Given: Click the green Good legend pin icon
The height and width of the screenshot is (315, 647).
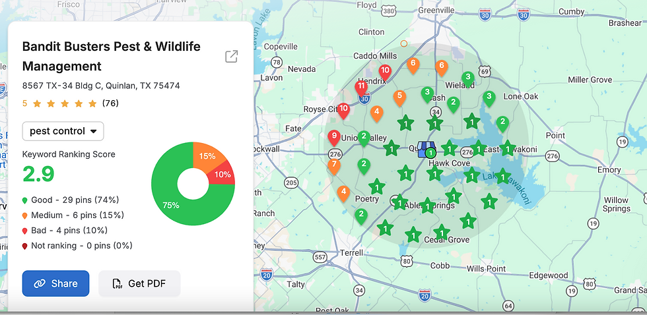Looking at the screenshot, I should (25, 200).
